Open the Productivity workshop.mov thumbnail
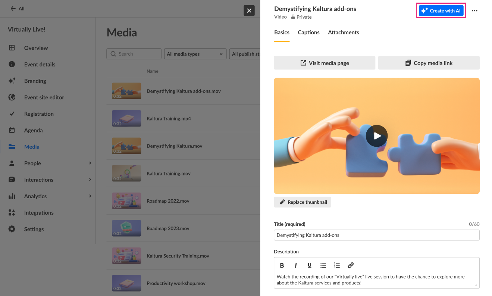The width and height of the screenshot is (492, 296). (126, 283)
